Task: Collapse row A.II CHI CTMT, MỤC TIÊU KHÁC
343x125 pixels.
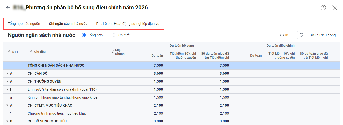Action: 7,105
